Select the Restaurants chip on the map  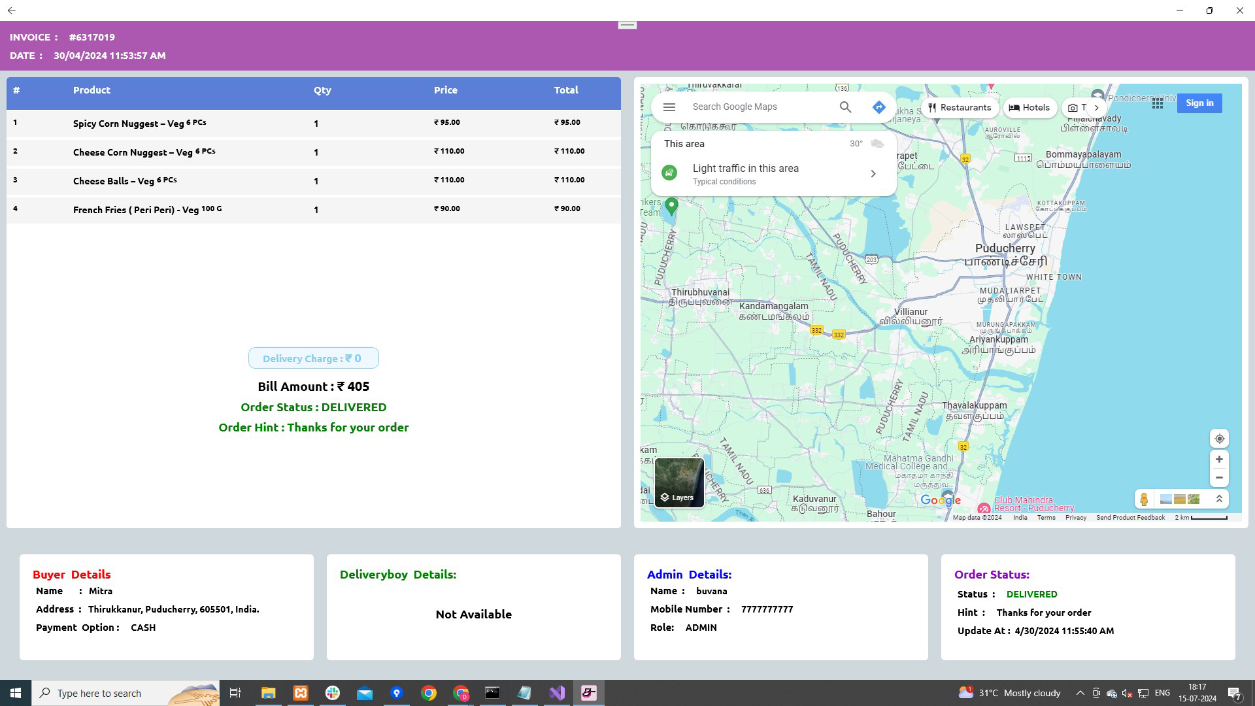(960, 108)
